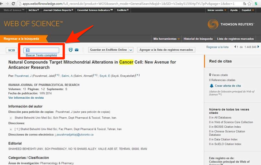Click the Buscar Texto completo link
Screen dimensions: 261x165
tap(41, 55)
